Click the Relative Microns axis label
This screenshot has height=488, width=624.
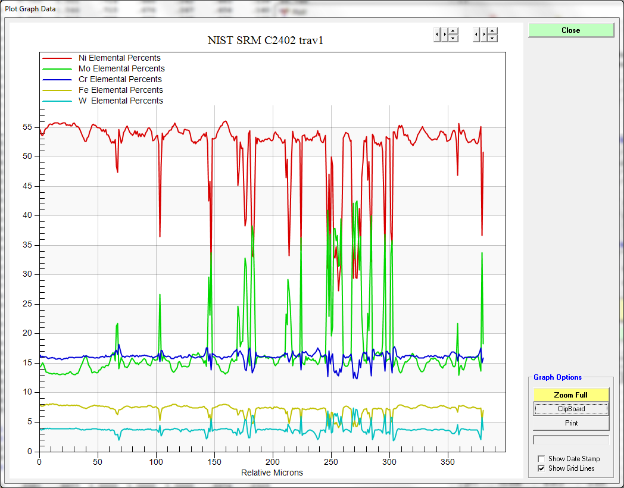point(272,473)
